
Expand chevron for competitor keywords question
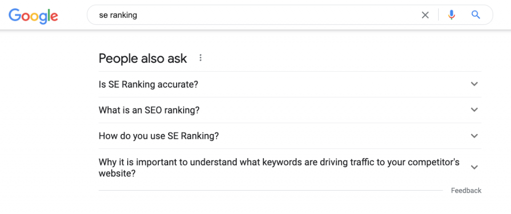(x=475, y=168)
